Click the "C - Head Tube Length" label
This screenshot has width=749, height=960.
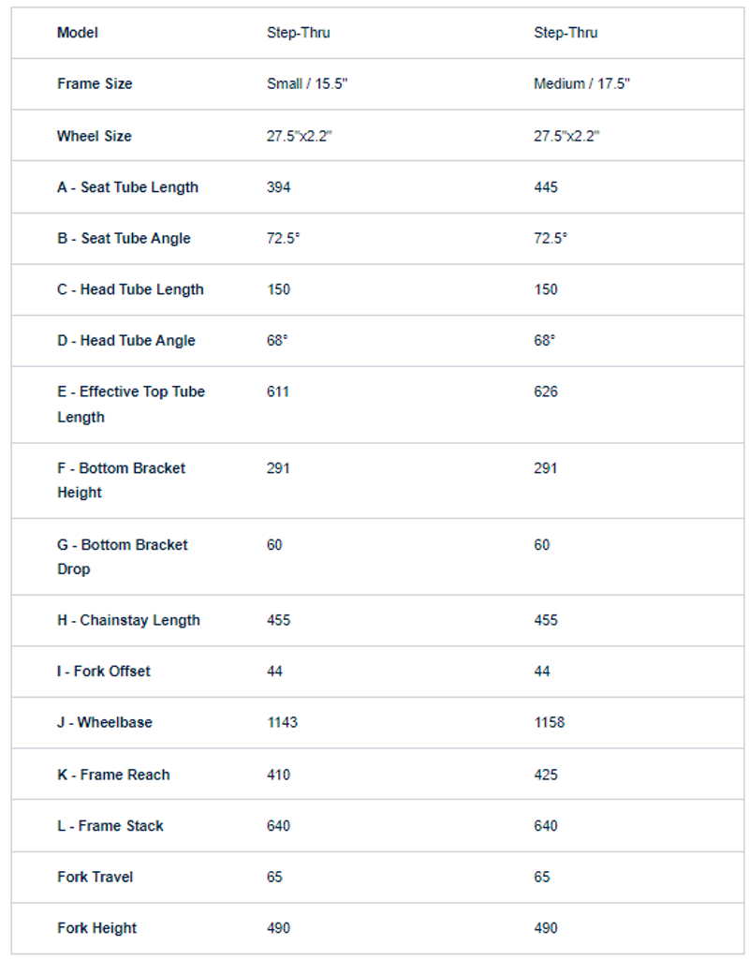click(130, 289)
